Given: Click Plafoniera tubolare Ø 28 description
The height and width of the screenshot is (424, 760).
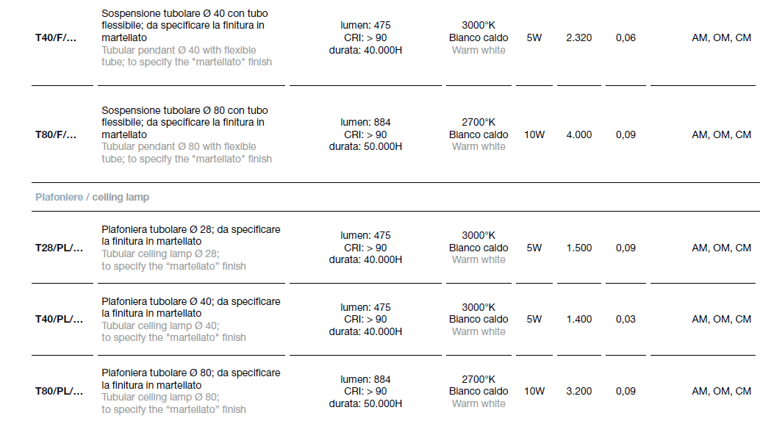Looking at the screenshot, I should [191, 248].
